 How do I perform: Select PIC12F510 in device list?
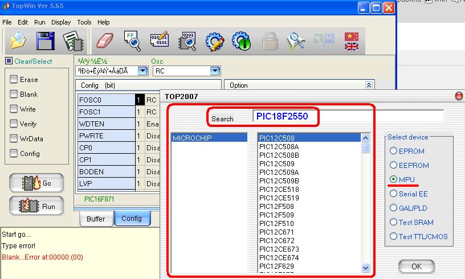[309, 224]
